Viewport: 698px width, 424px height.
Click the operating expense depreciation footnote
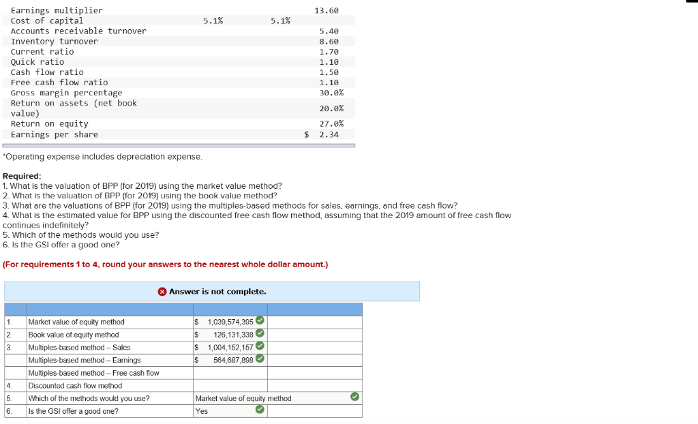[x=102, y=157]
